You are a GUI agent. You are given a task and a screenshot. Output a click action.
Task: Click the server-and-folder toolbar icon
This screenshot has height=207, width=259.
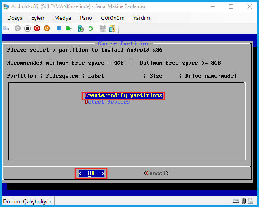click(113, 28)
